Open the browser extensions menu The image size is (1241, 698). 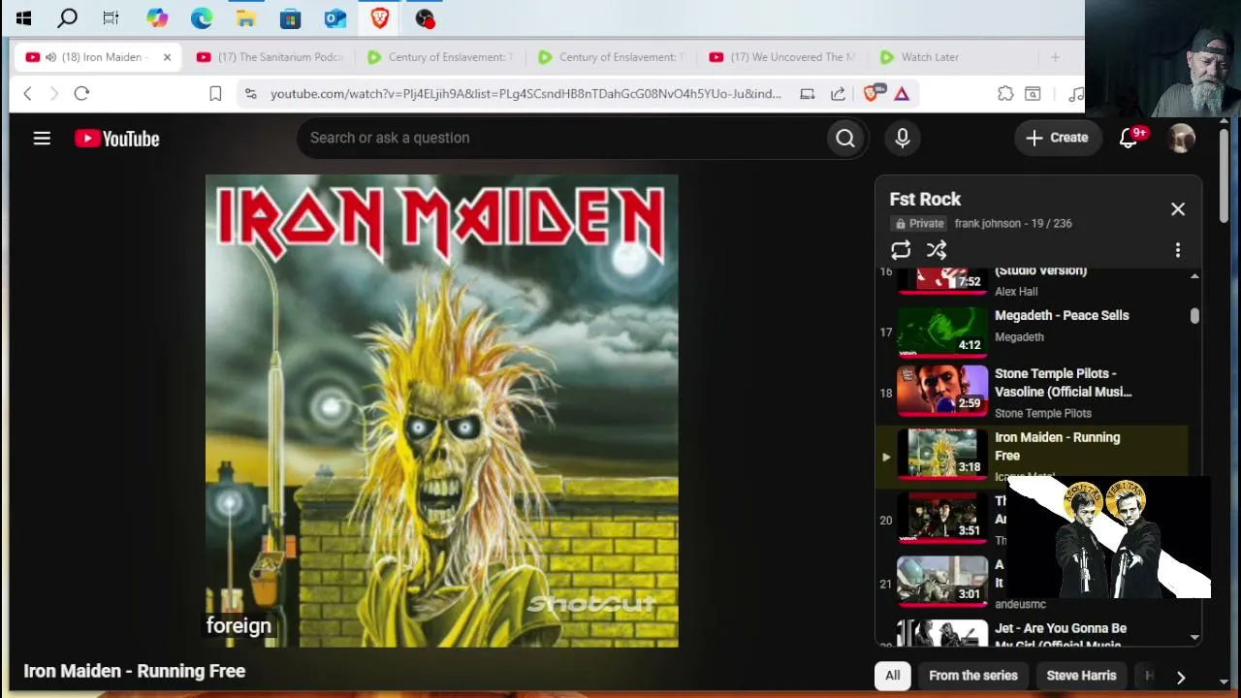(1005, 93)
